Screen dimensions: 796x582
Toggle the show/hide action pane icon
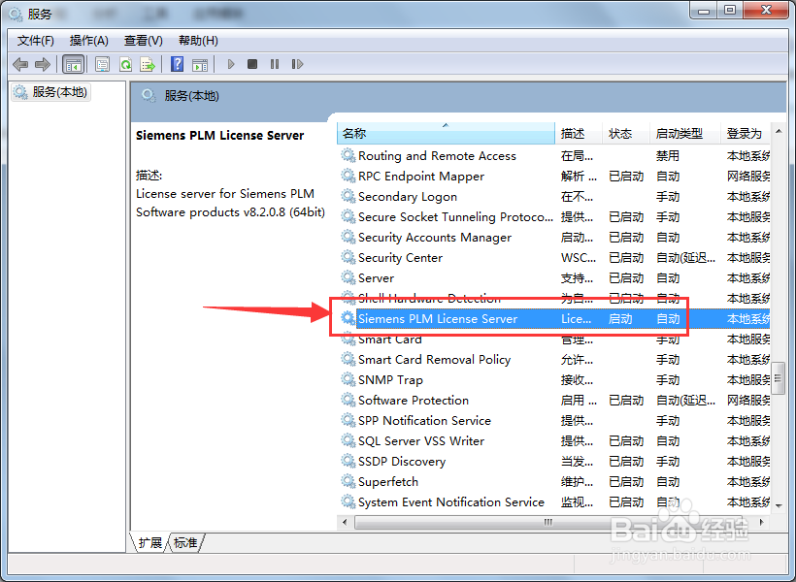(200, 64)
